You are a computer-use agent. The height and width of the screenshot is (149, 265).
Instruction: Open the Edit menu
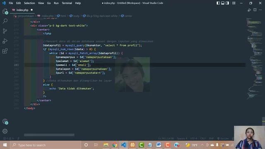coord(18,3)
